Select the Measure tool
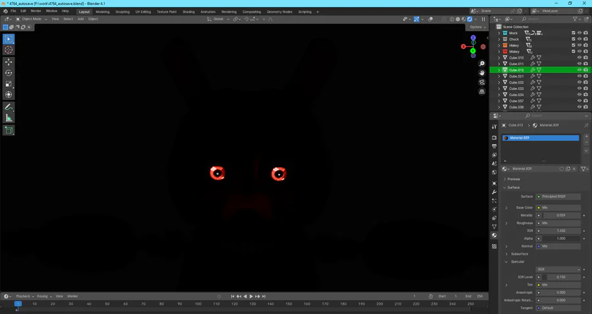This screenshot has height=314, width=592. 9,118
